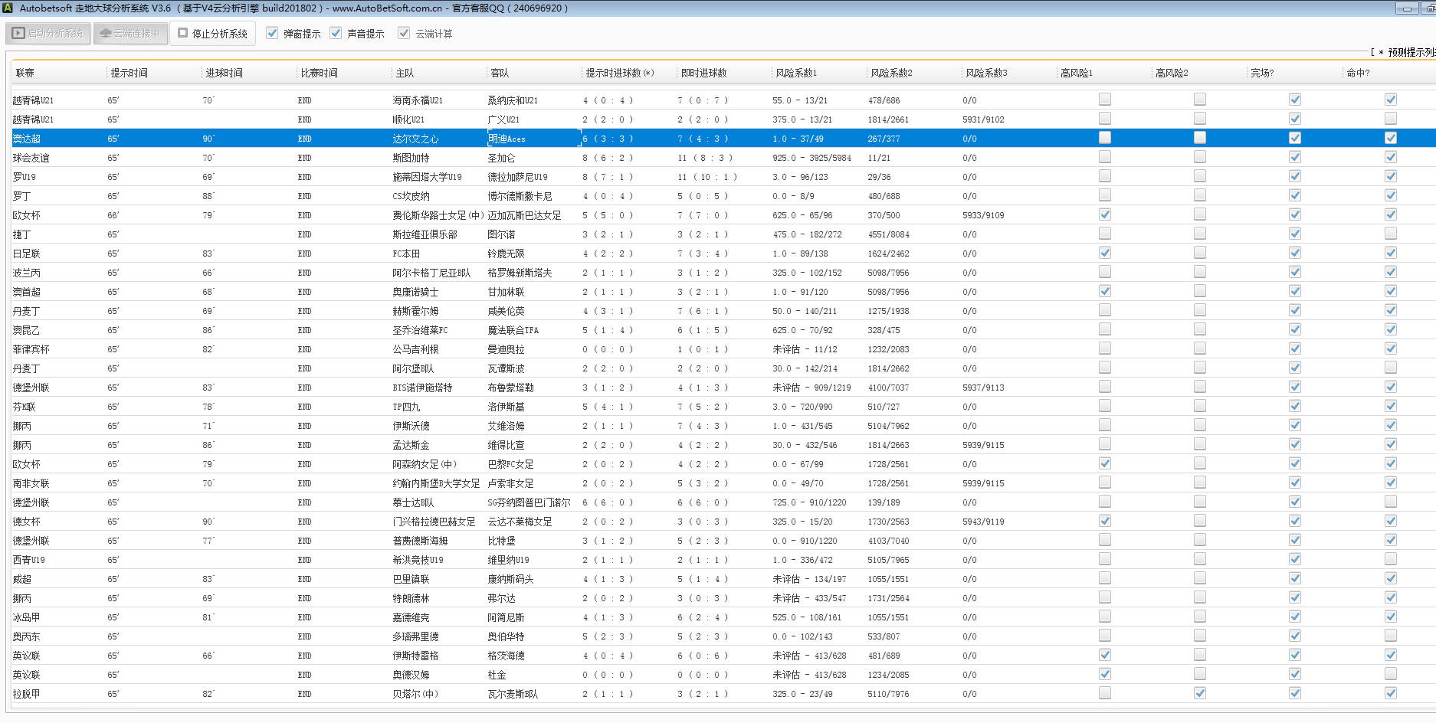This screenshot has height=723, width=1436.
Task: Uncheck 高风险2 box in 贝塔尔(中) row
Action: (x=1199, y=693)
